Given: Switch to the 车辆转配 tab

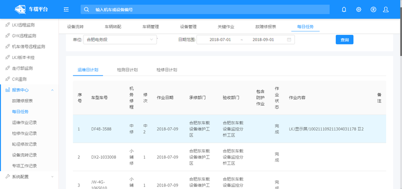Looking at the screenshot, I should click(113, 26).
